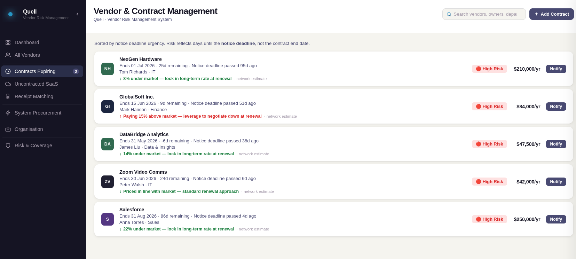Click the $84,000/yr contract value
The width and height of the screenshot is (576, 259).
[x=528, y=107]
